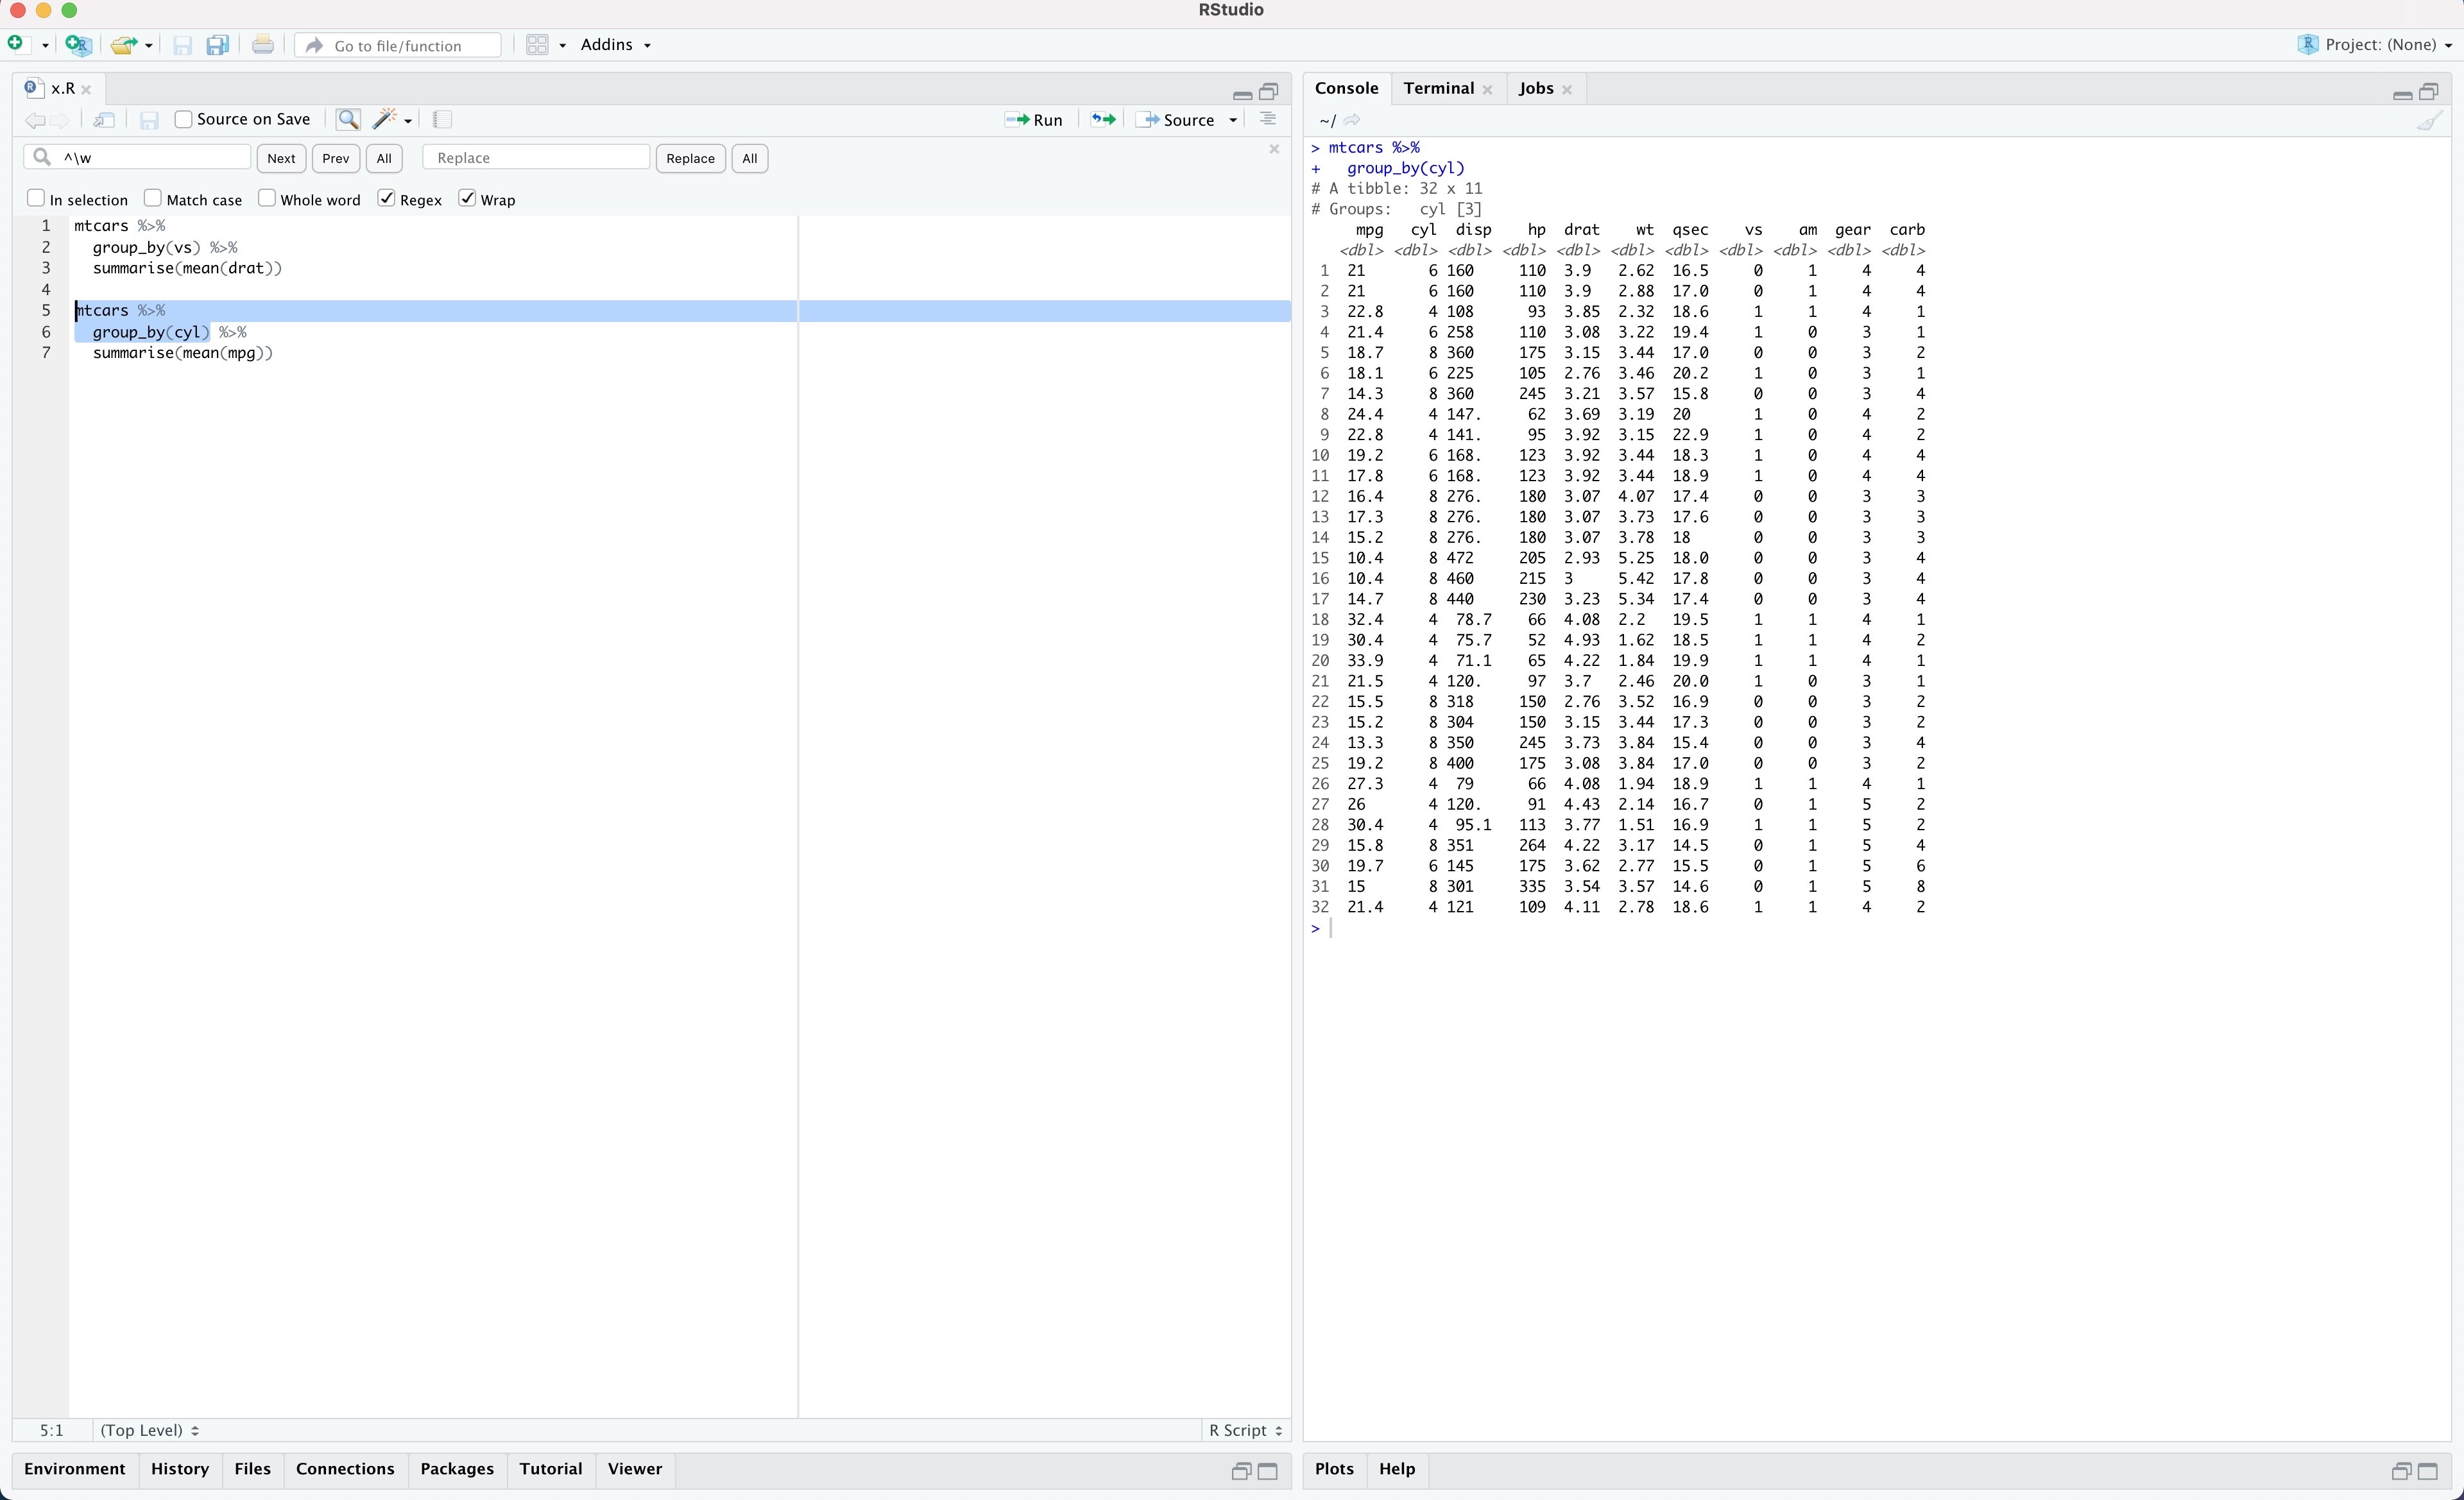2464x1500 pixels.
Task: Close the find and replace bar
Action: point(1274,149)
